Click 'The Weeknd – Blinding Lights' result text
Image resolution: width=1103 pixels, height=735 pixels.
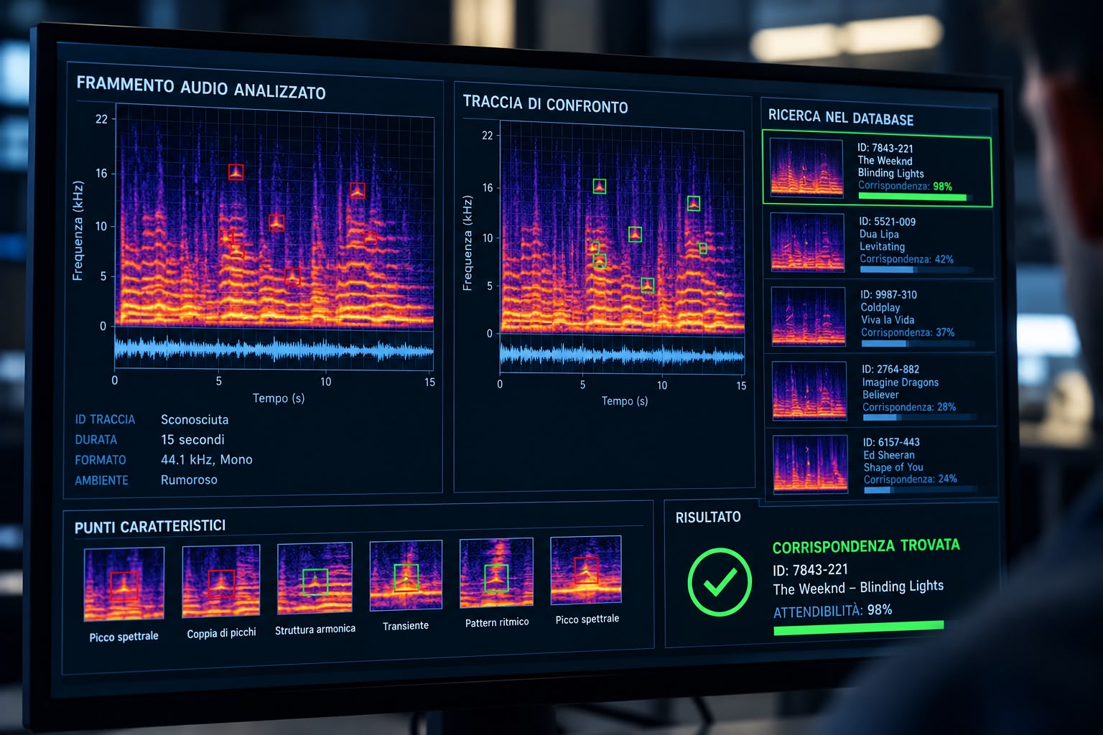858,587
